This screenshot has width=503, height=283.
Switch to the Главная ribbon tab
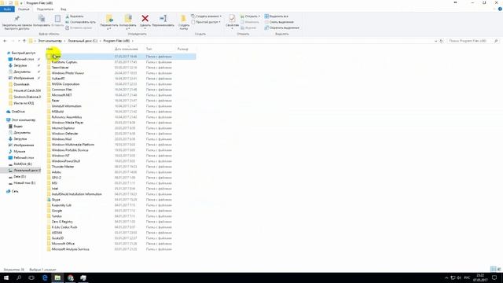point(24,9)
